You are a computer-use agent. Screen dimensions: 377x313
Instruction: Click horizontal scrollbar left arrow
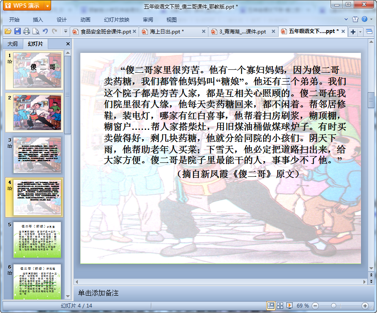click(x=76, y=281)
